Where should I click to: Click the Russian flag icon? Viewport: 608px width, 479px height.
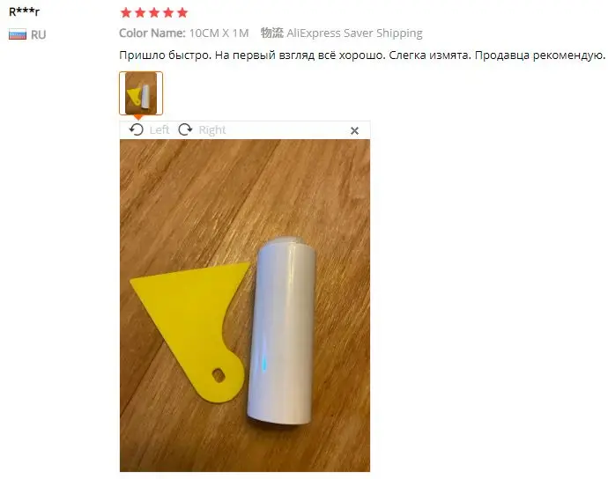[x=18, y=34]
